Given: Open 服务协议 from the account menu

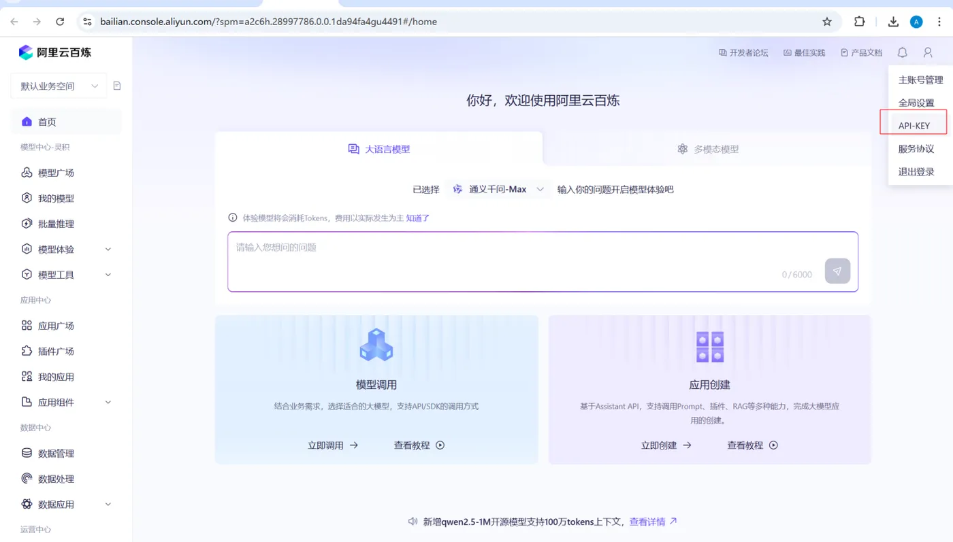Looking at the screenshot, I should (x=916, y=149).
